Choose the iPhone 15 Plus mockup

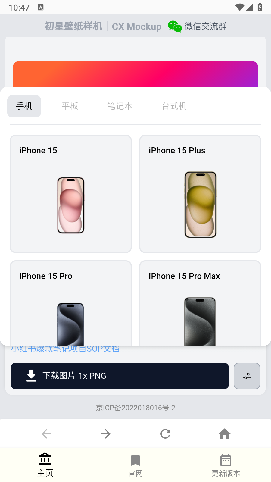click(200, 194)
